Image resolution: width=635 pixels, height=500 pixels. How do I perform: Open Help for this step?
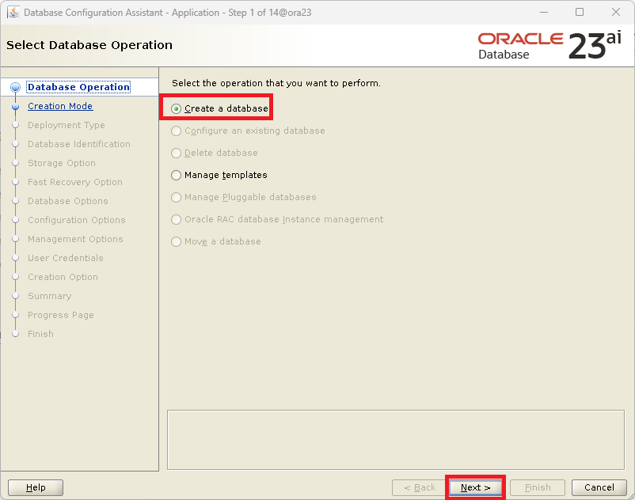[x=36, y=487]
